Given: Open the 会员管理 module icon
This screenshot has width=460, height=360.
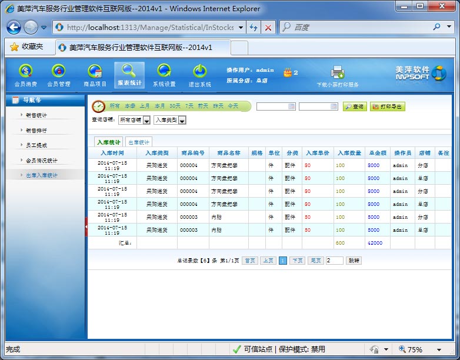Looking at the screenshot, I should click(58, 72).
